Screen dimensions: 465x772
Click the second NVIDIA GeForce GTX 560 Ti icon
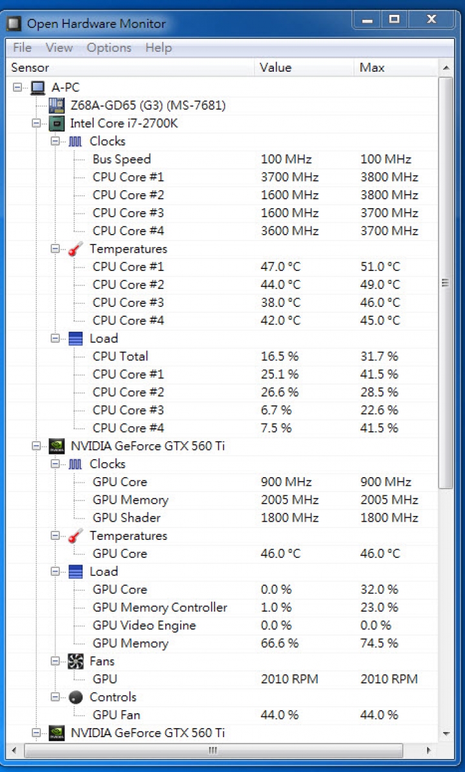coord(57,733)
